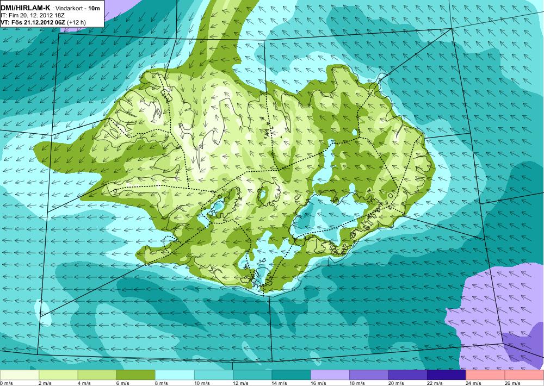Image resolution: width=544 pixels, height=386 pixels.
Task: Click the '0 m/s' legend label
Action: point(7,383)
